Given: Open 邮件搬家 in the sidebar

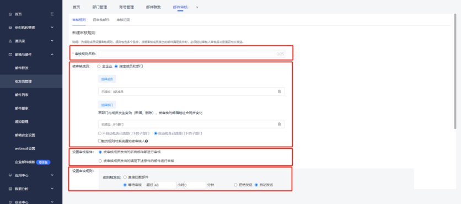Looking at the screenshot, I should (22, 108).
